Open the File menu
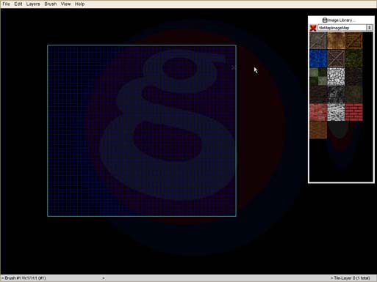Viewport: 377px width, 282px height. [x=6, y=4]
